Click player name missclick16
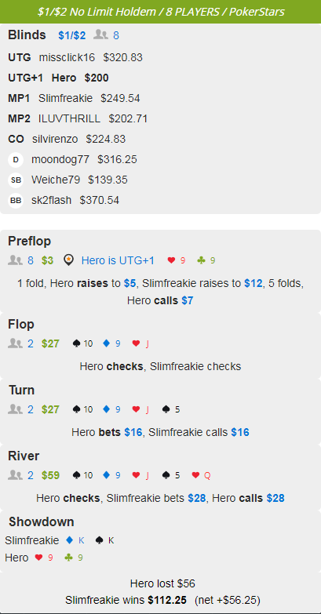 [67, 58]
